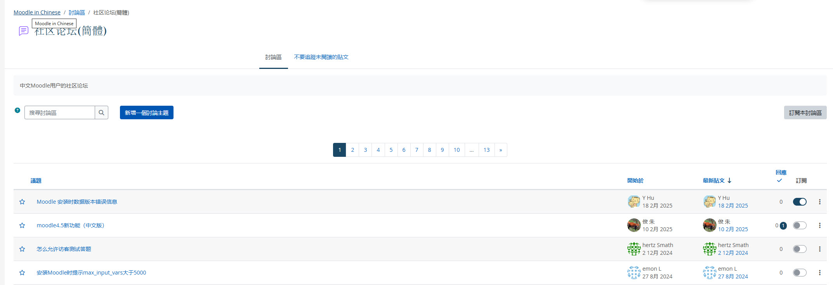The image size is (833, 285).
Task: Star the Moodle 安装时数据版本错误信息 discussion
Action: click(x=22, y=202)
